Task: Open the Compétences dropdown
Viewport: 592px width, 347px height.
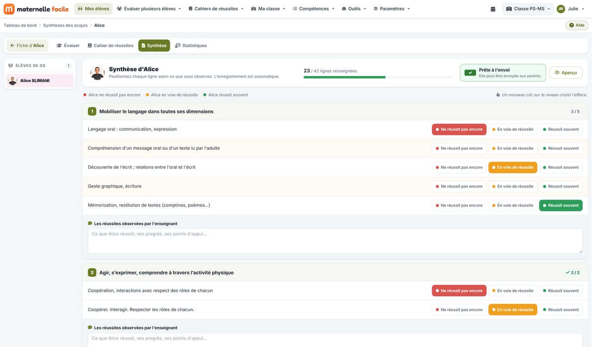Action: [314, 9]
